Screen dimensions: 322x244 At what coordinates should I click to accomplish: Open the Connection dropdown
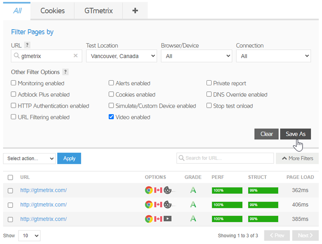click(x=273, y=56)
